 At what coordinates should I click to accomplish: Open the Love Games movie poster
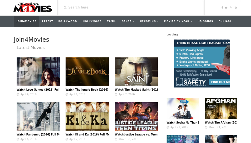38,72
